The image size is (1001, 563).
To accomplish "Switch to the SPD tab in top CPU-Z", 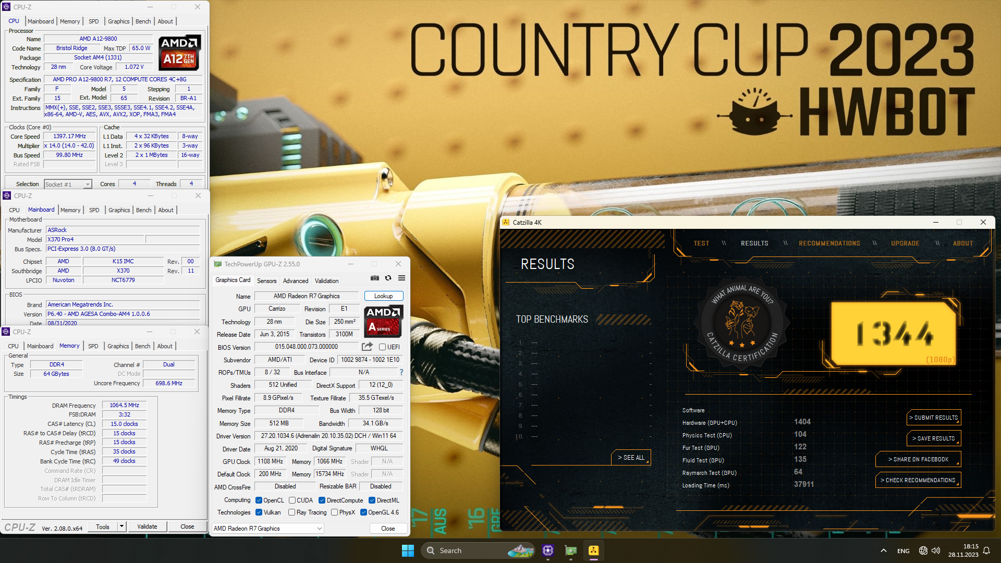I will (x=93, y=21).
